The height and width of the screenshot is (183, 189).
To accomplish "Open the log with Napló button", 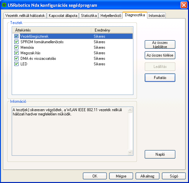I will tap(160, 154).
